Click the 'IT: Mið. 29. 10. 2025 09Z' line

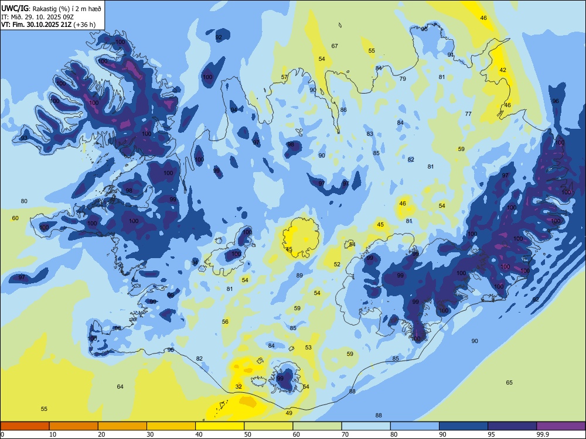click(x=38, y=17)
